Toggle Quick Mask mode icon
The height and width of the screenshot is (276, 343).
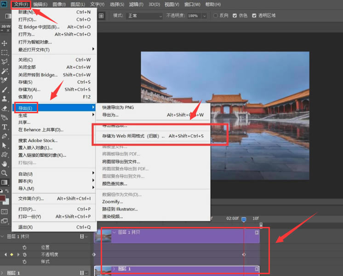pyautogui.click(x=5, y=211)
